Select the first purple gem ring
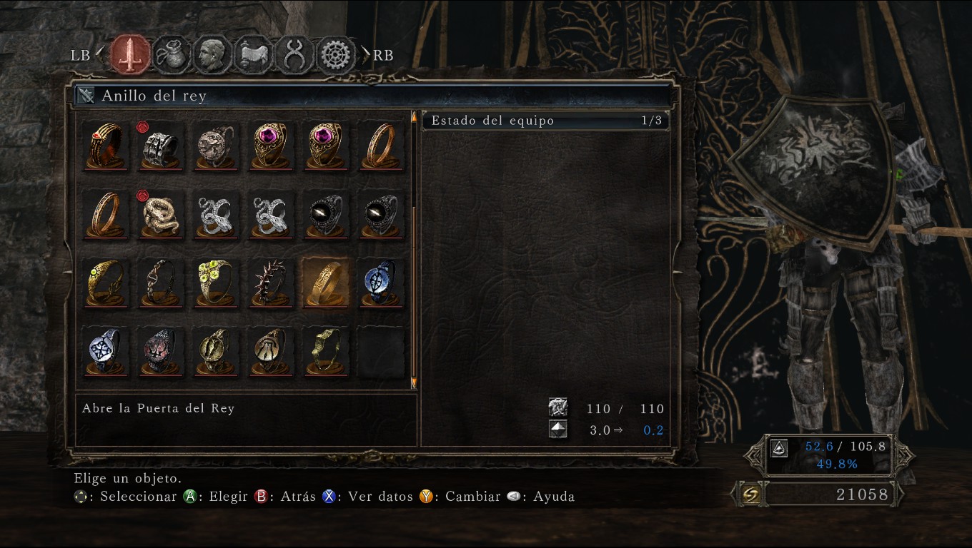This screenshot has height=548, width=972. pos(271,146)
